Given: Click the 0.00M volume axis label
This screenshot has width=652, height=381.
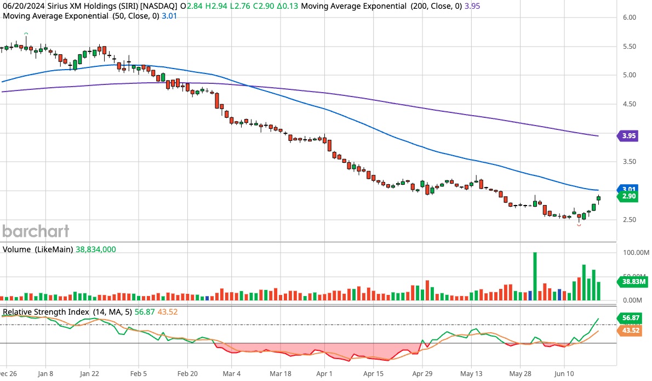Looking at the screenshot, I should pos(632,300).
